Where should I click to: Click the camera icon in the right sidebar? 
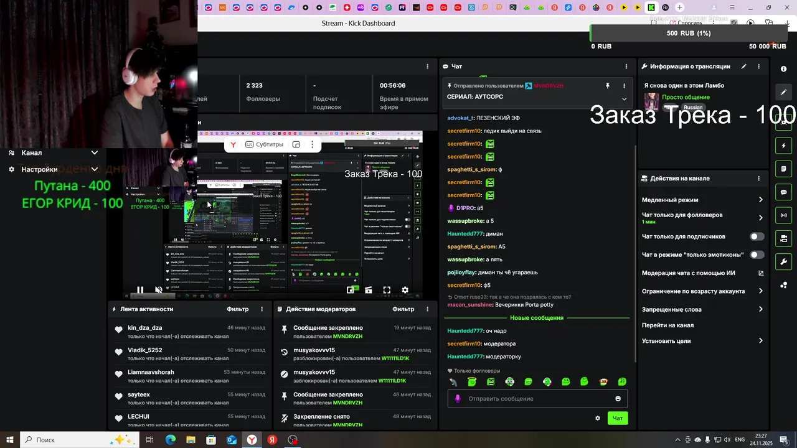(784, 238)
